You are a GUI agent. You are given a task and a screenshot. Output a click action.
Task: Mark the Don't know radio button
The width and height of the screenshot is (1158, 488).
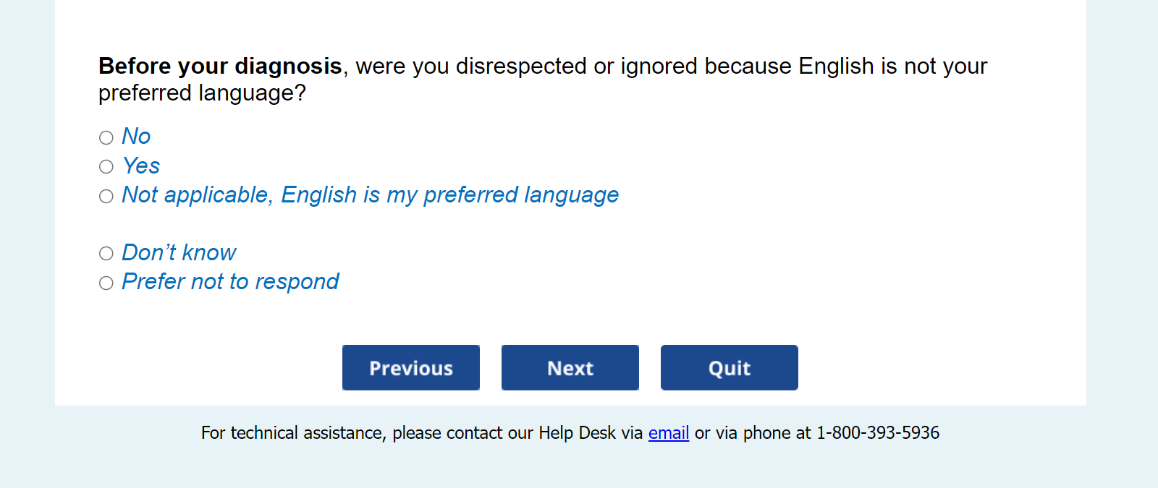coord(106,253)
